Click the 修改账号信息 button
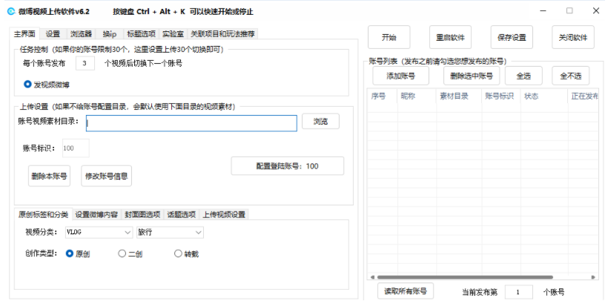The image size is (608, 304). 106,176
